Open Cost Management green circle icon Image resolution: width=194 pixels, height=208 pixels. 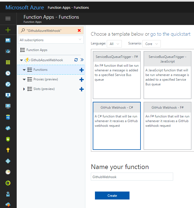click(8, 183)
